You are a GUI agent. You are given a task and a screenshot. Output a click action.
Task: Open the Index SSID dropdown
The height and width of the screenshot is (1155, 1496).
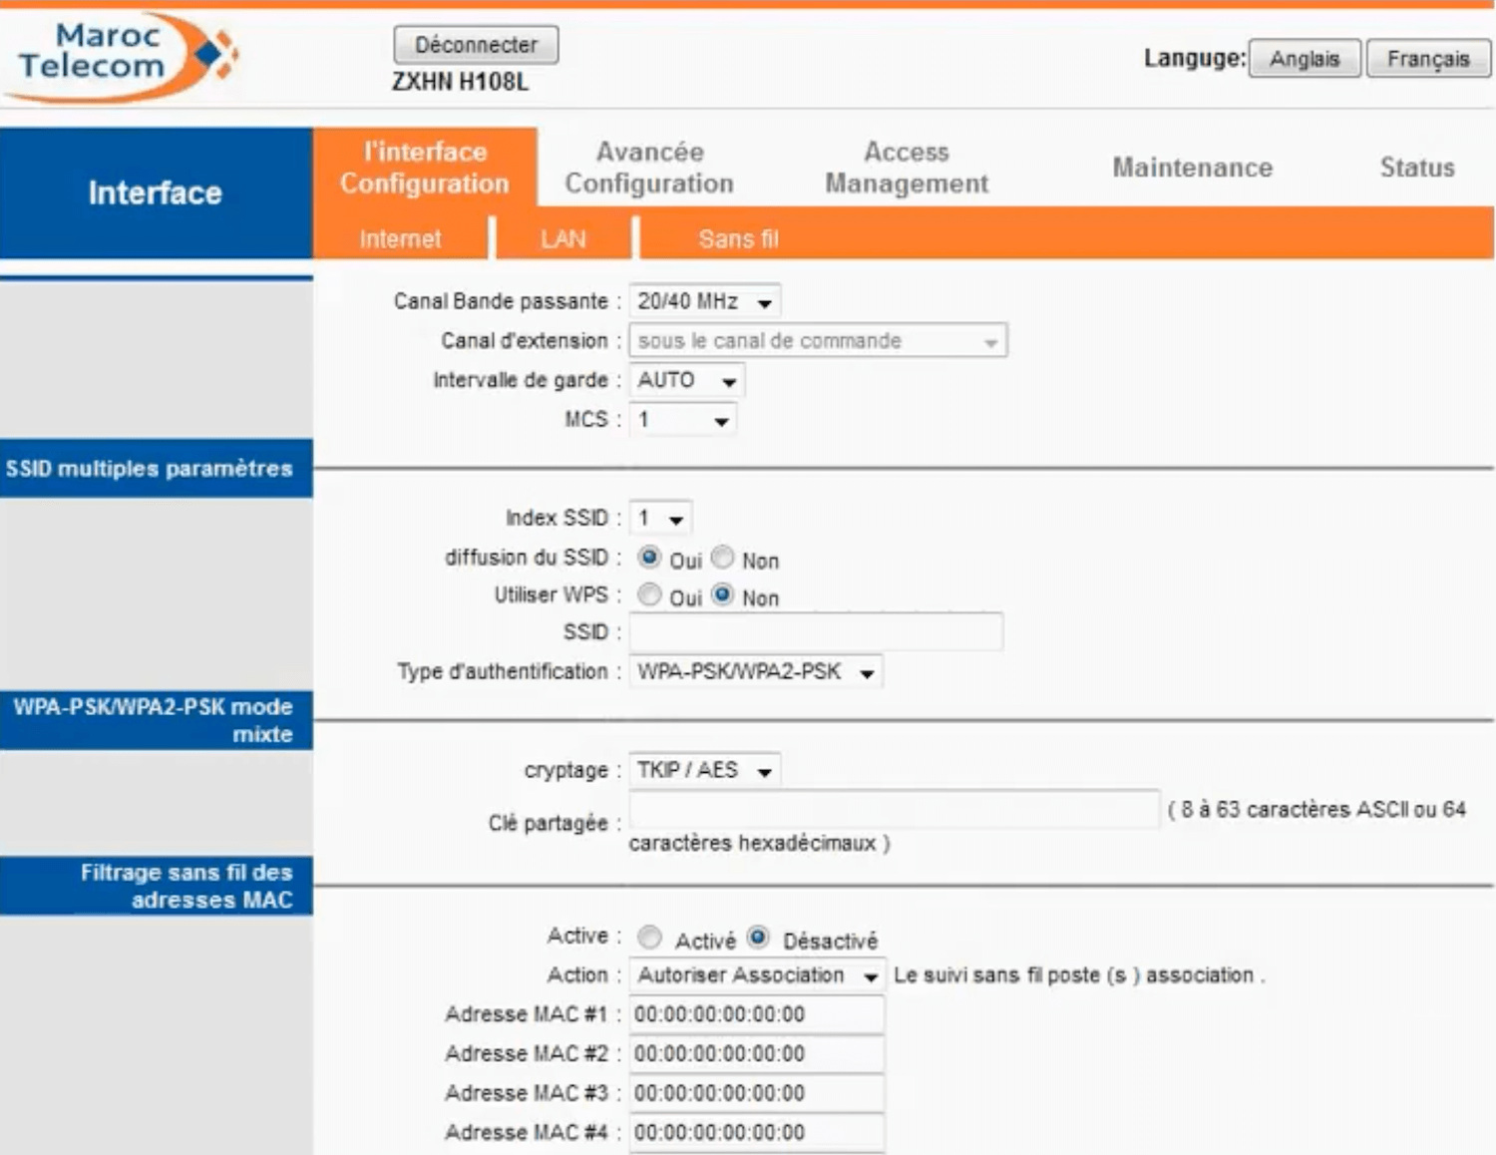point(661,519)
